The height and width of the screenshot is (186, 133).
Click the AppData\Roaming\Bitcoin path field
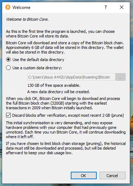tap(71, 77)
